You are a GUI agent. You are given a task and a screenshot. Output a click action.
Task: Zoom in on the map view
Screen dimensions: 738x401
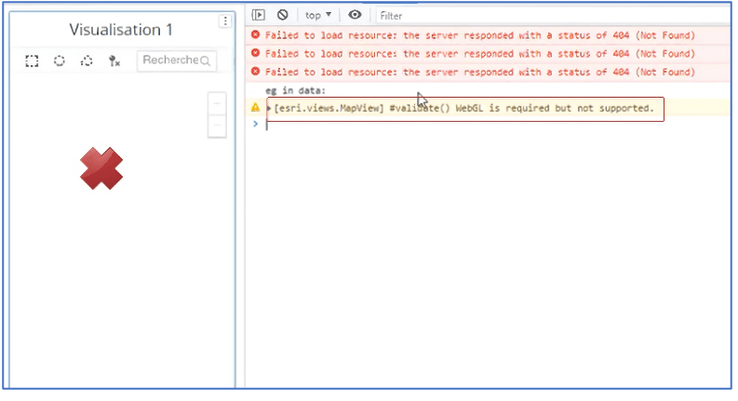tap(217, 103)
